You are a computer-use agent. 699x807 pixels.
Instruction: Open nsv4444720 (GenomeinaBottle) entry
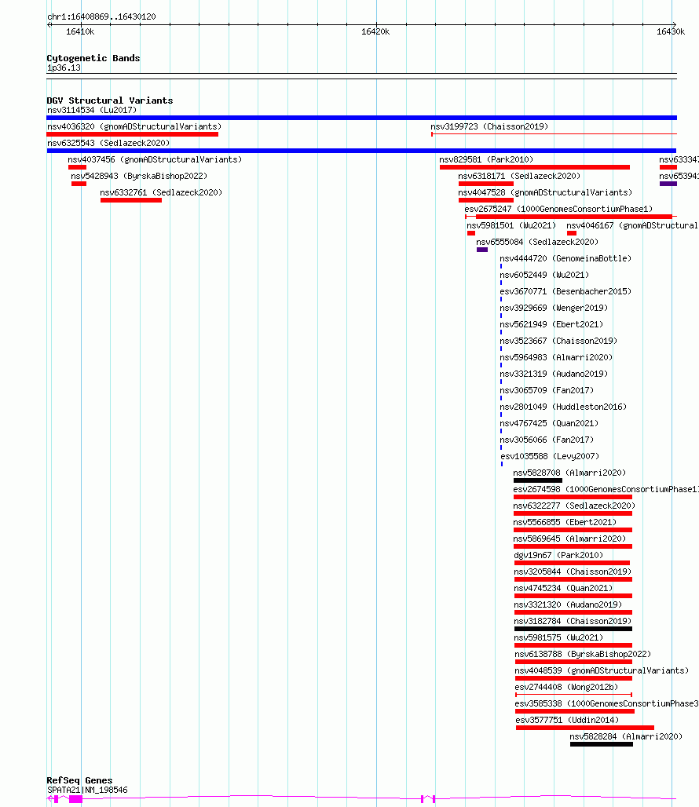[x=565, y=258]
